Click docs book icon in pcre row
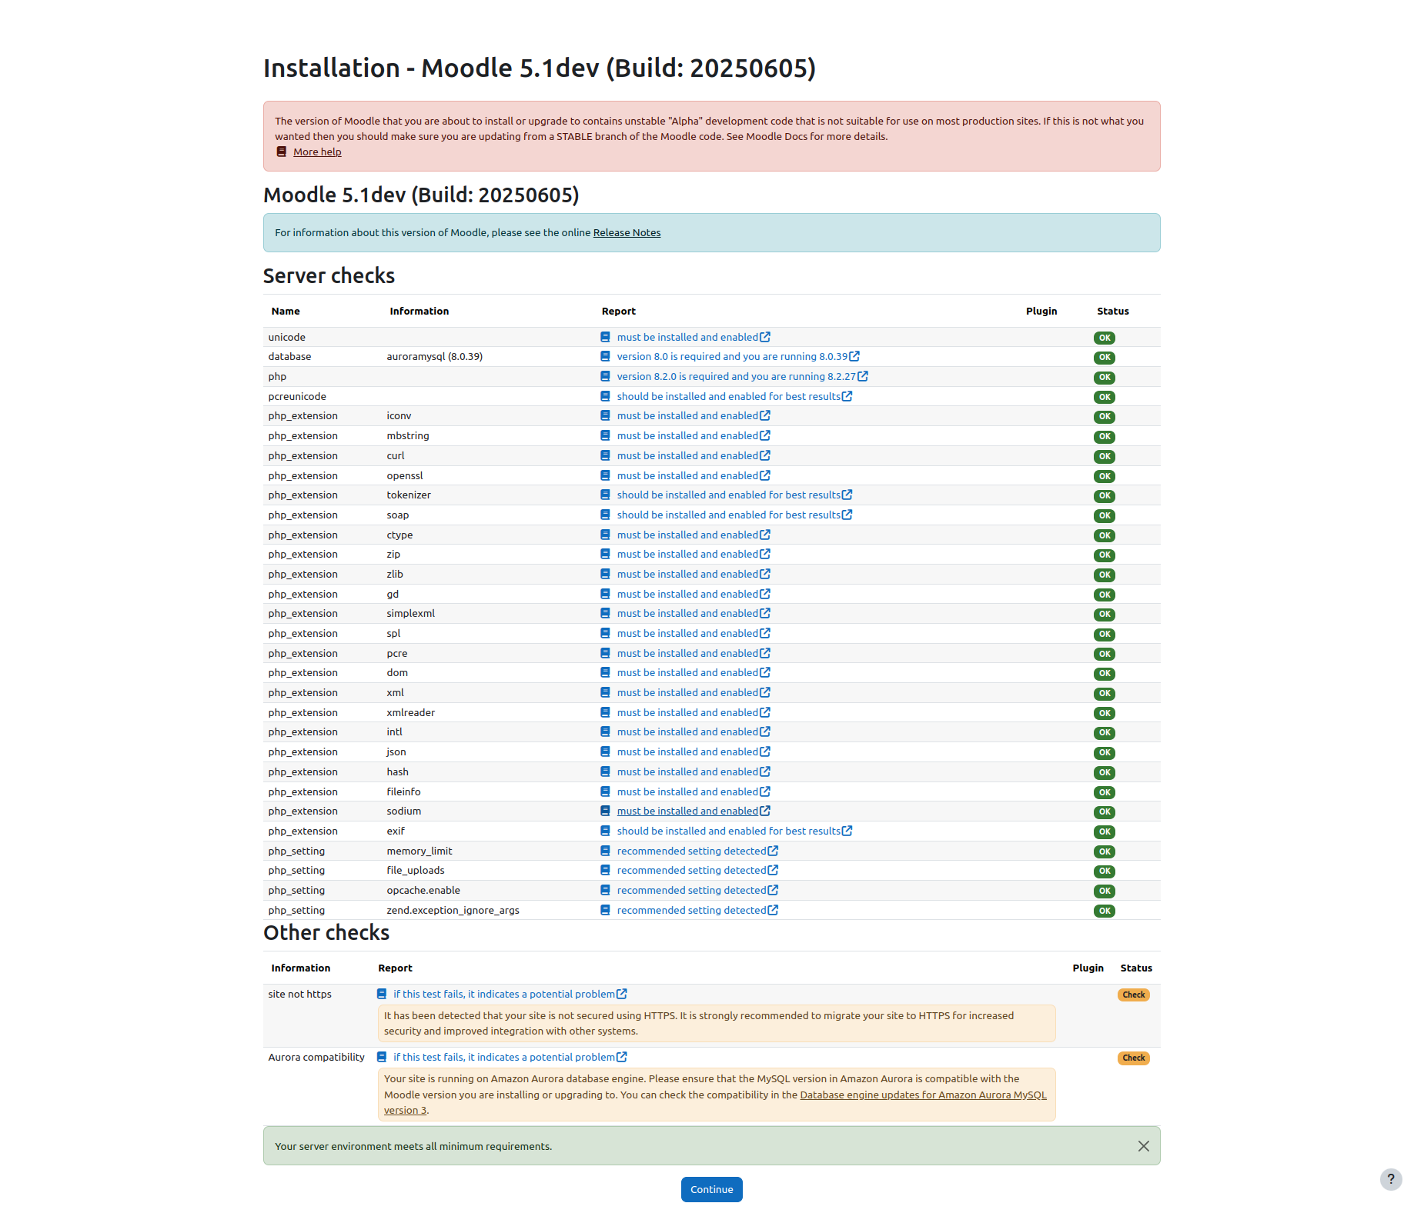 point(605,653)
